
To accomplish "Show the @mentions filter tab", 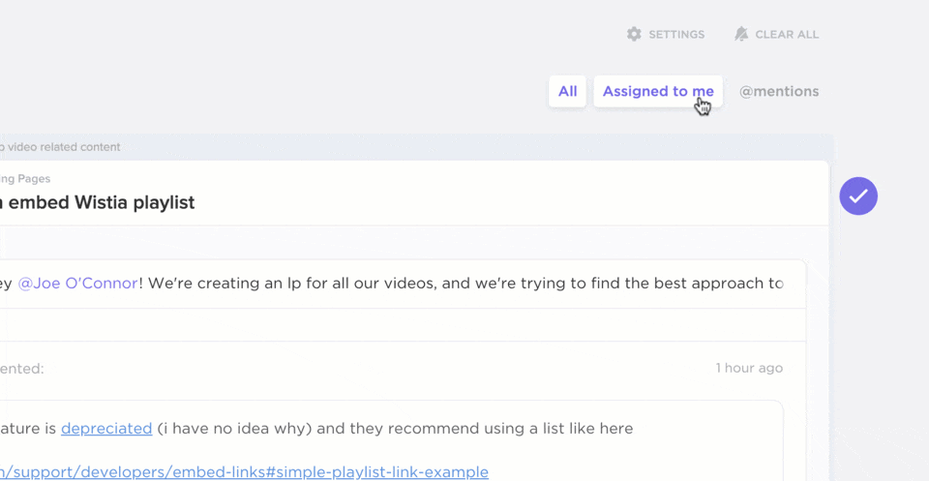I will [779, 91].
